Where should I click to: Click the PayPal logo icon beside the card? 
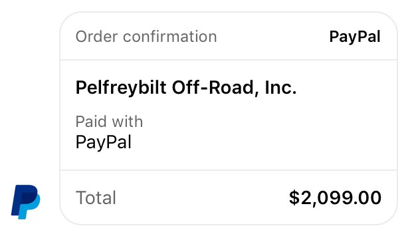[x=25, y=201]
